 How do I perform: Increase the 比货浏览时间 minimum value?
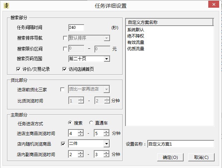click(81, 99)
